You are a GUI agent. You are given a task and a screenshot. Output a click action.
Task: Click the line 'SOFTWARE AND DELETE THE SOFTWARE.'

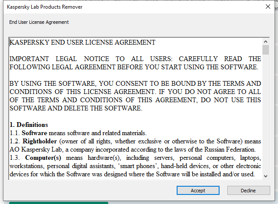pyautogui.click(x=76, y=108)
